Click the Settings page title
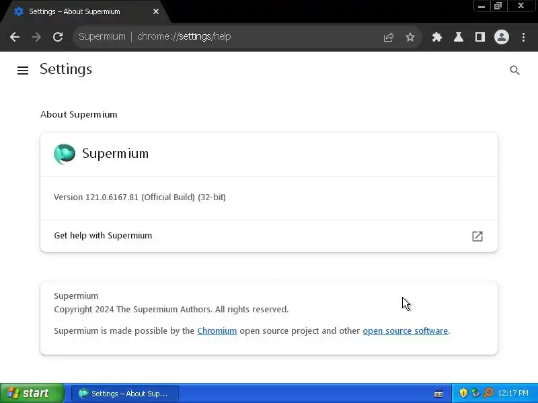 pyautogui.click(x=65, y=69)
